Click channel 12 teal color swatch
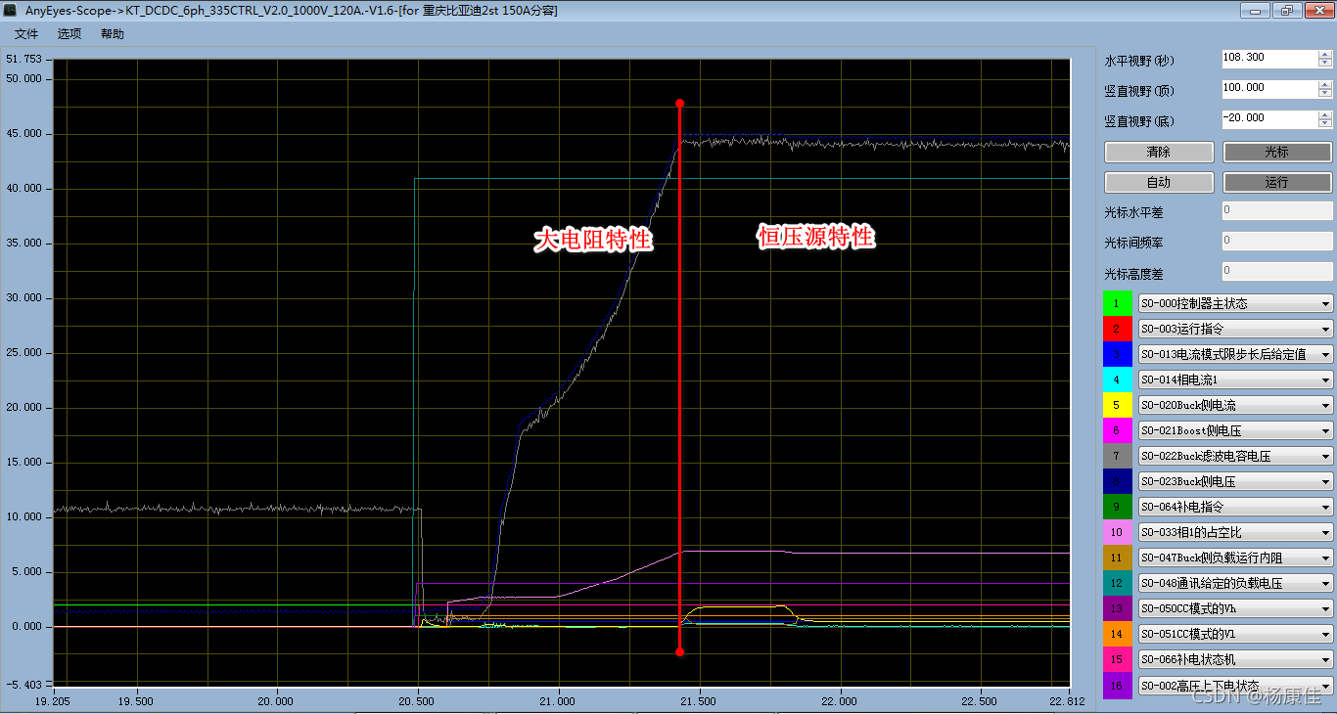 pyautogui.click(x=1118, y=583)
